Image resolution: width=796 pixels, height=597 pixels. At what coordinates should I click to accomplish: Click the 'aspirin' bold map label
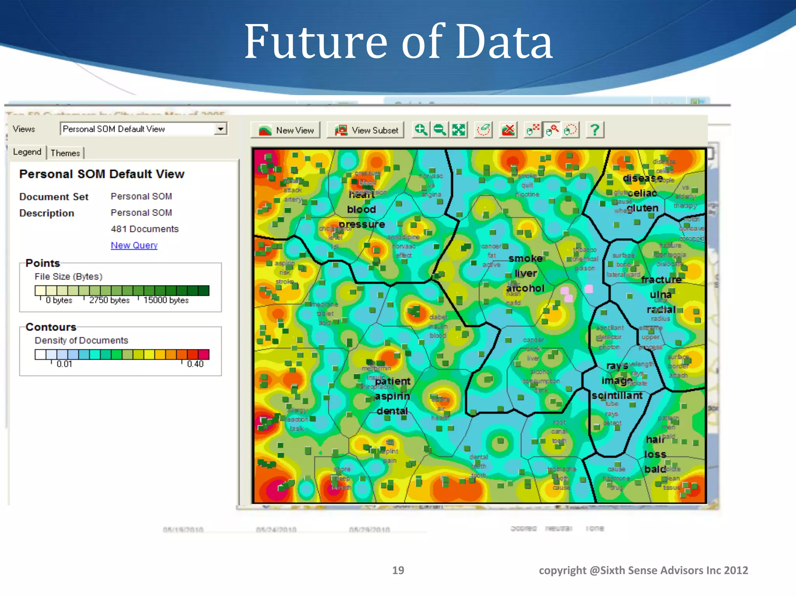tap(392, 396)
